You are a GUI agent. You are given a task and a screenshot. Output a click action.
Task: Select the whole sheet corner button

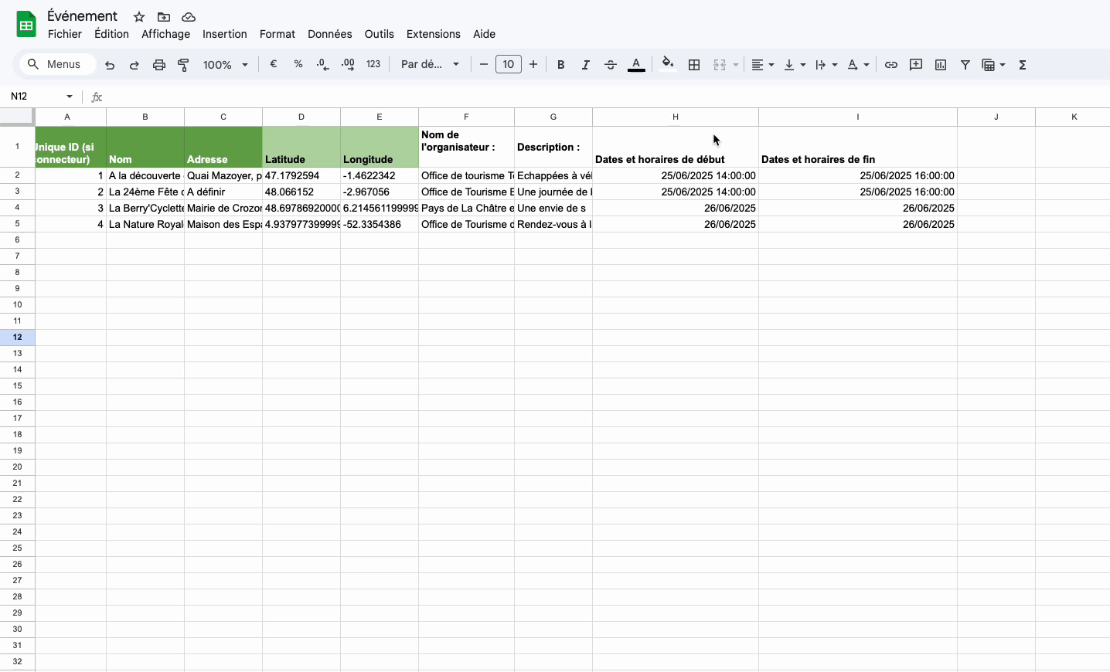pos(17,117)
